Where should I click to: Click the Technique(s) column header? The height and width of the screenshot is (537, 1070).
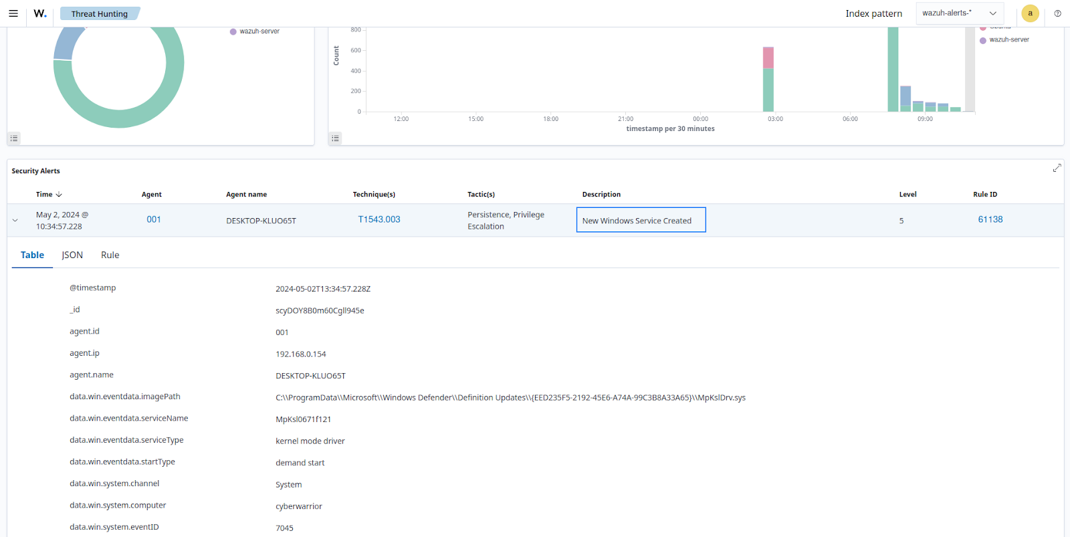pos(374,195)
